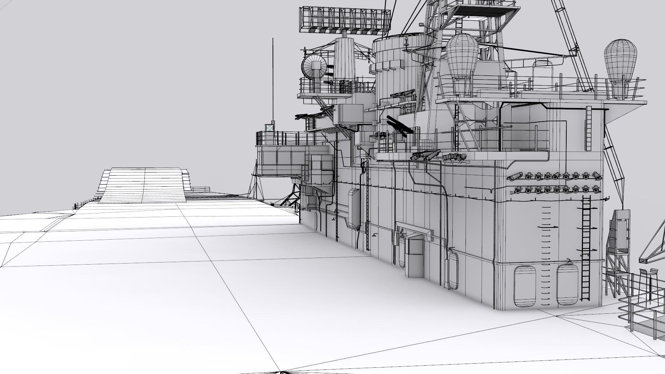
Task: Select the left balloon-shaped radome dome
Action: point(462,55)
